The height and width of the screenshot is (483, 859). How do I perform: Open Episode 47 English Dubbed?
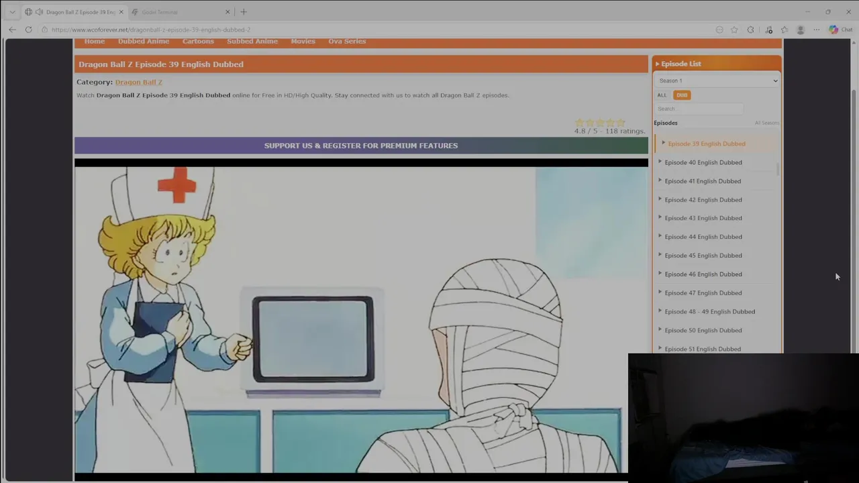703,293
